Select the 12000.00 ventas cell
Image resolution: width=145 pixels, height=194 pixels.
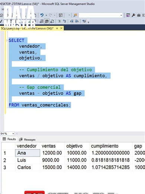52,153
